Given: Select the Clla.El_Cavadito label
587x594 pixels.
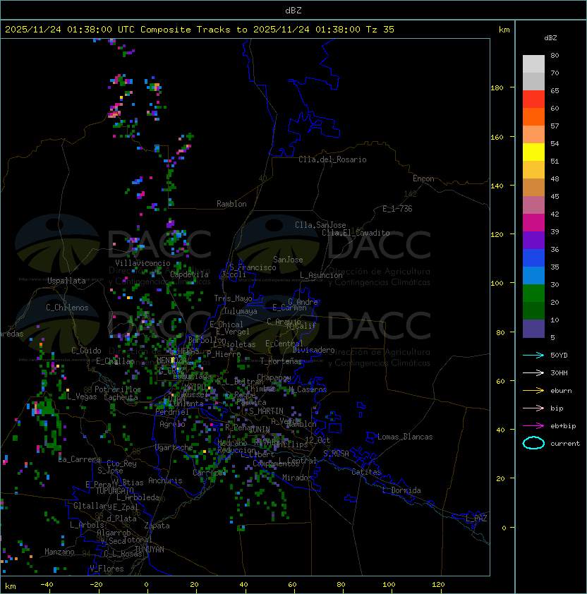Looking at the screenshot, I should pyautogui.click(x=356, y=233).
